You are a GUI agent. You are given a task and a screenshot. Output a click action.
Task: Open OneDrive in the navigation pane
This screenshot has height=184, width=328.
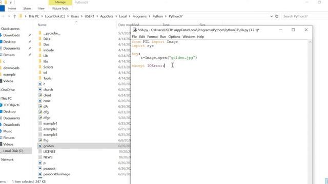pyautogui.click(x=8, y=90)
